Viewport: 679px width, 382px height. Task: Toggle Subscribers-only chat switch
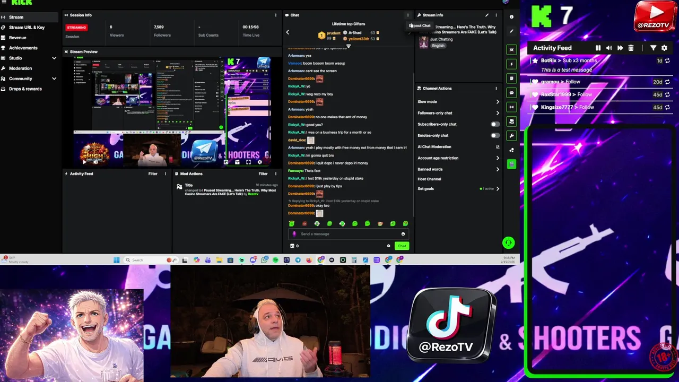(494, 124)
